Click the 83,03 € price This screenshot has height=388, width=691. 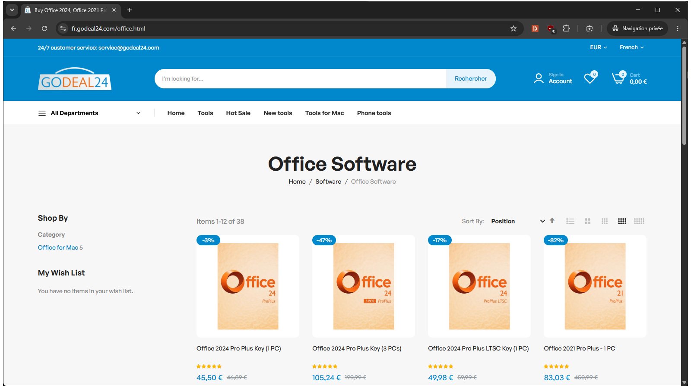[557, 378]
